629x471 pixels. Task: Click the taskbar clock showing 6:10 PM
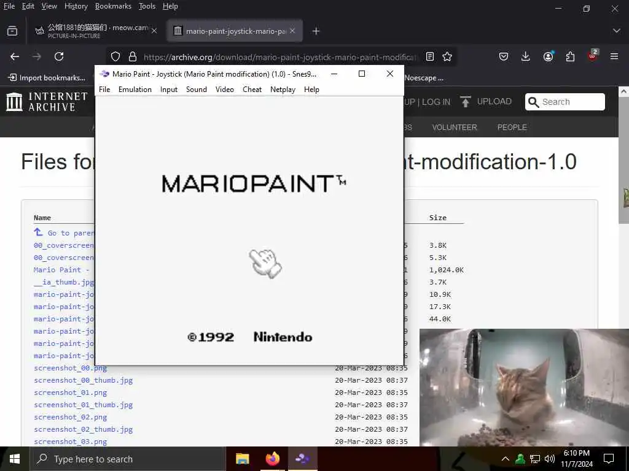tap(576, 459)
